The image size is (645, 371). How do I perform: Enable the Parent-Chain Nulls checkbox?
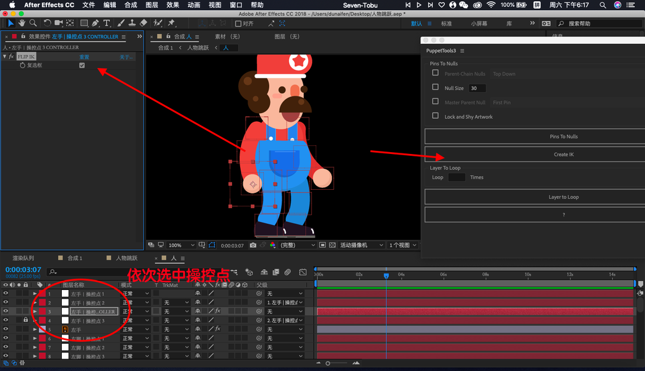435,73
